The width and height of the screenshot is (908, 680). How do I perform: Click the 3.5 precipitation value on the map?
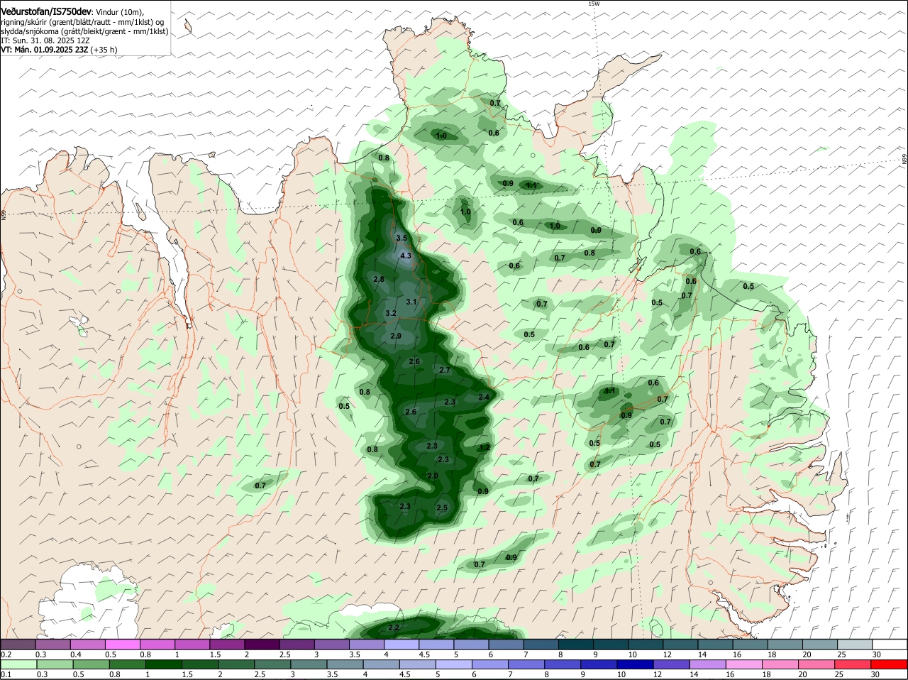[402, 238]
